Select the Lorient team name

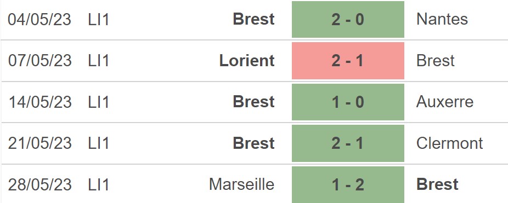click(x=247, y=61)
